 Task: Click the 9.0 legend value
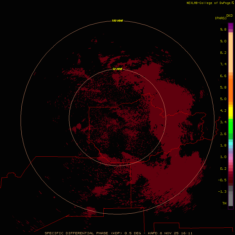[223, 41]
